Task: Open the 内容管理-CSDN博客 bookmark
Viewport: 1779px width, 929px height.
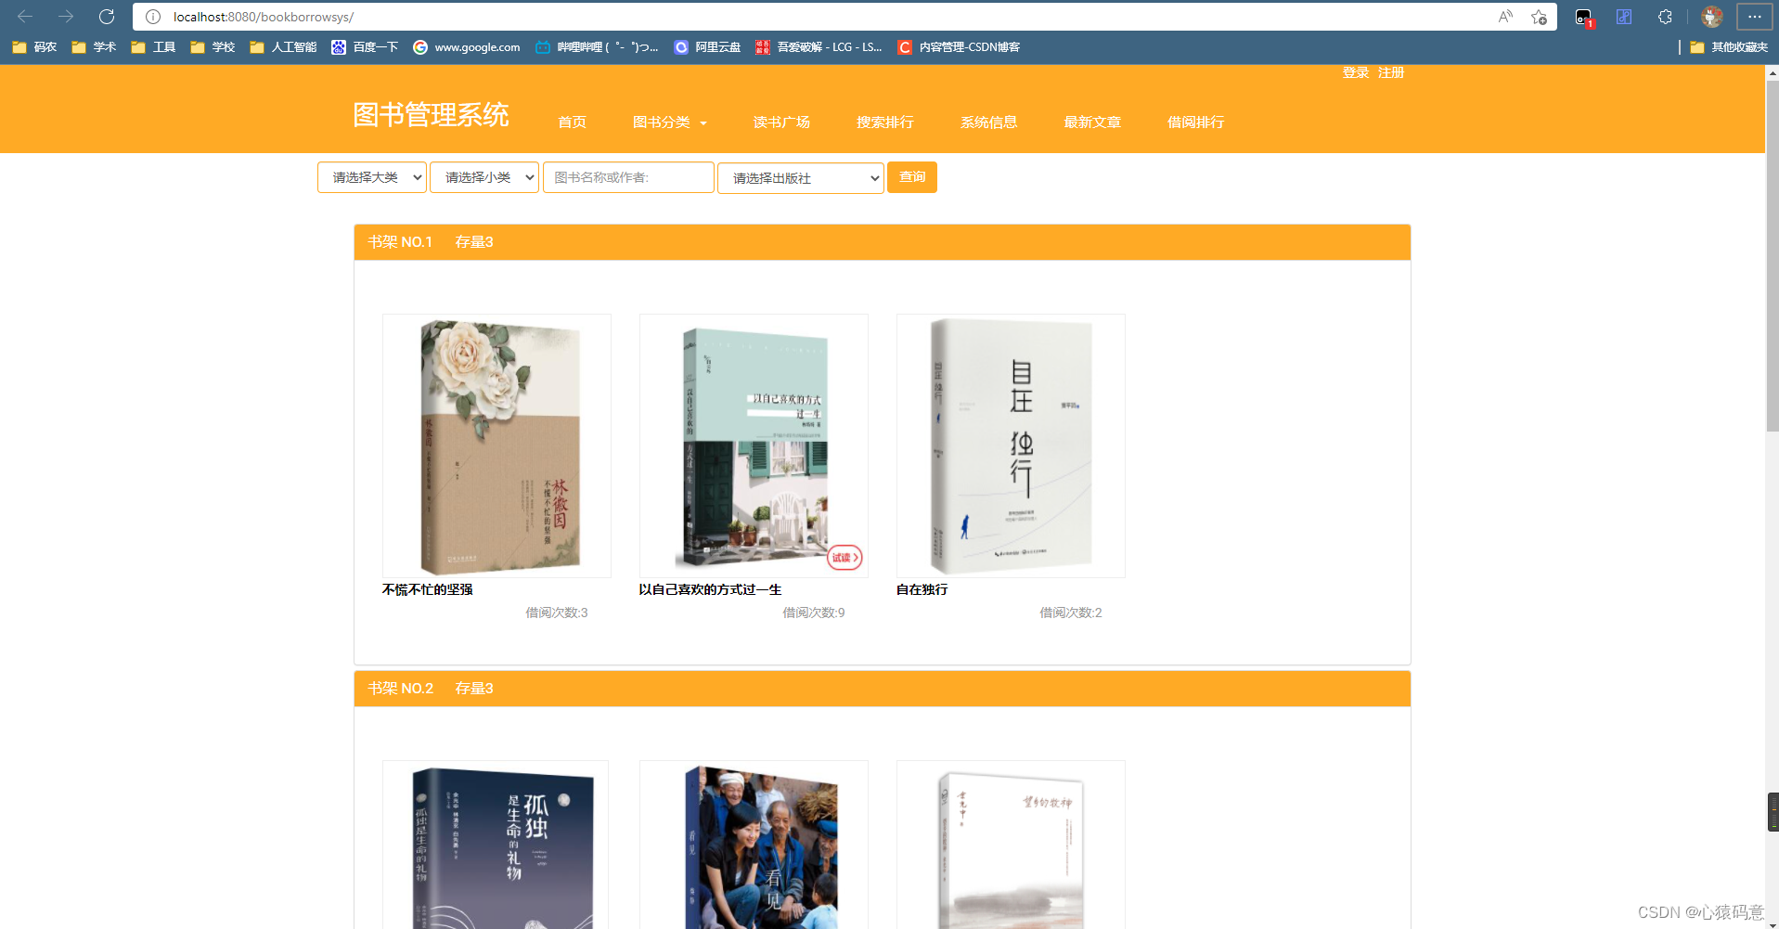Action: pos(959,47)
